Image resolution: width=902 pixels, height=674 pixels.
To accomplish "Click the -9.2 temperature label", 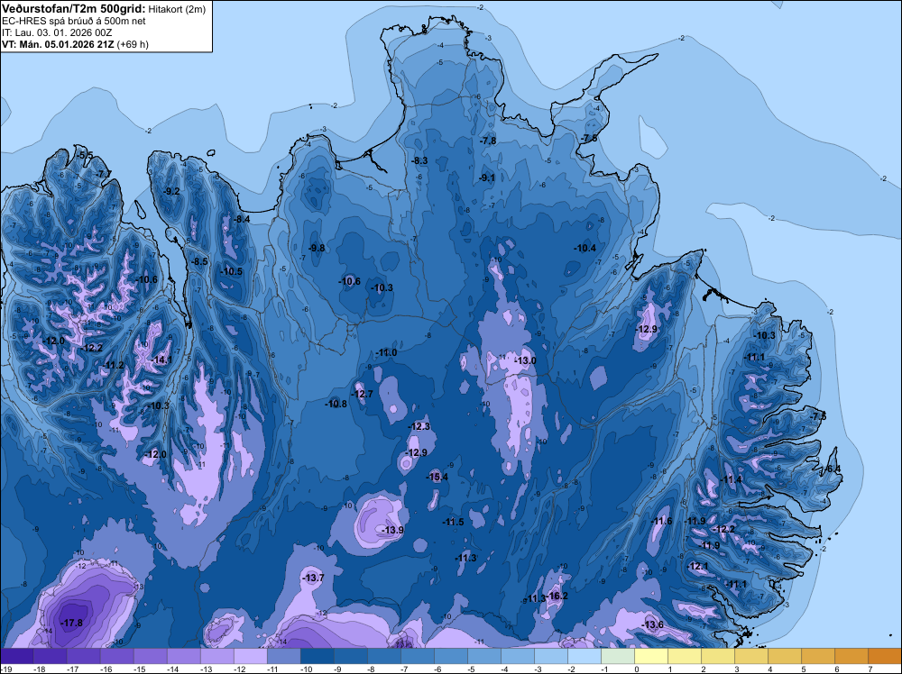I will click(171, 191).
